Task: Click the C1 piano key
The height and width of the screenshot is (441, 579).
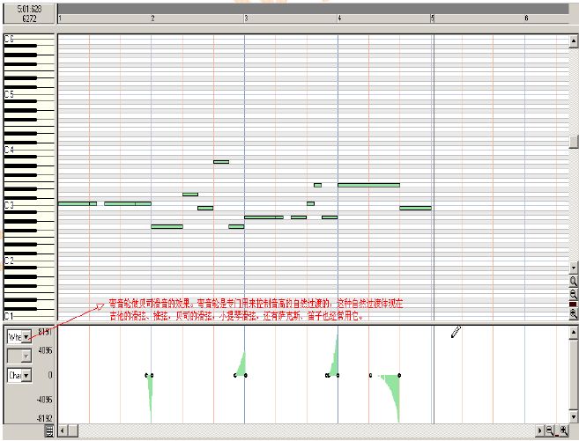Action: tap(29, 316)
